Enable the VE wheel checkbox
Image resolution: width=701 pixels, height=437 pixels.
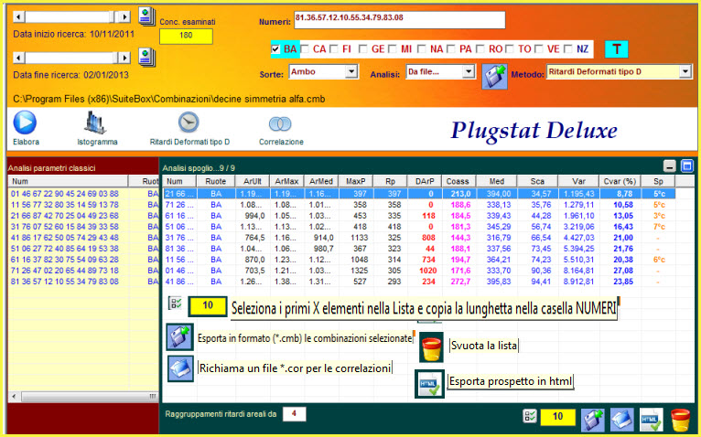coord(539,49)
